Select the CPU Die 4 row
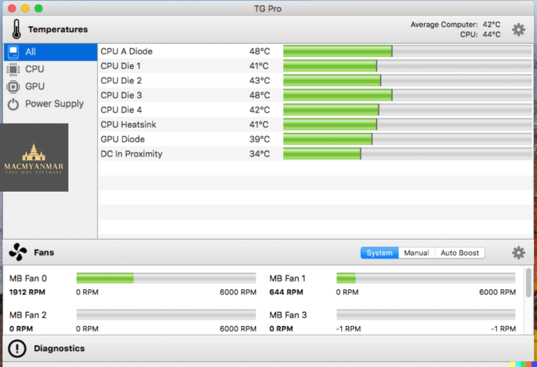537x367 pixels. (315, 110)
